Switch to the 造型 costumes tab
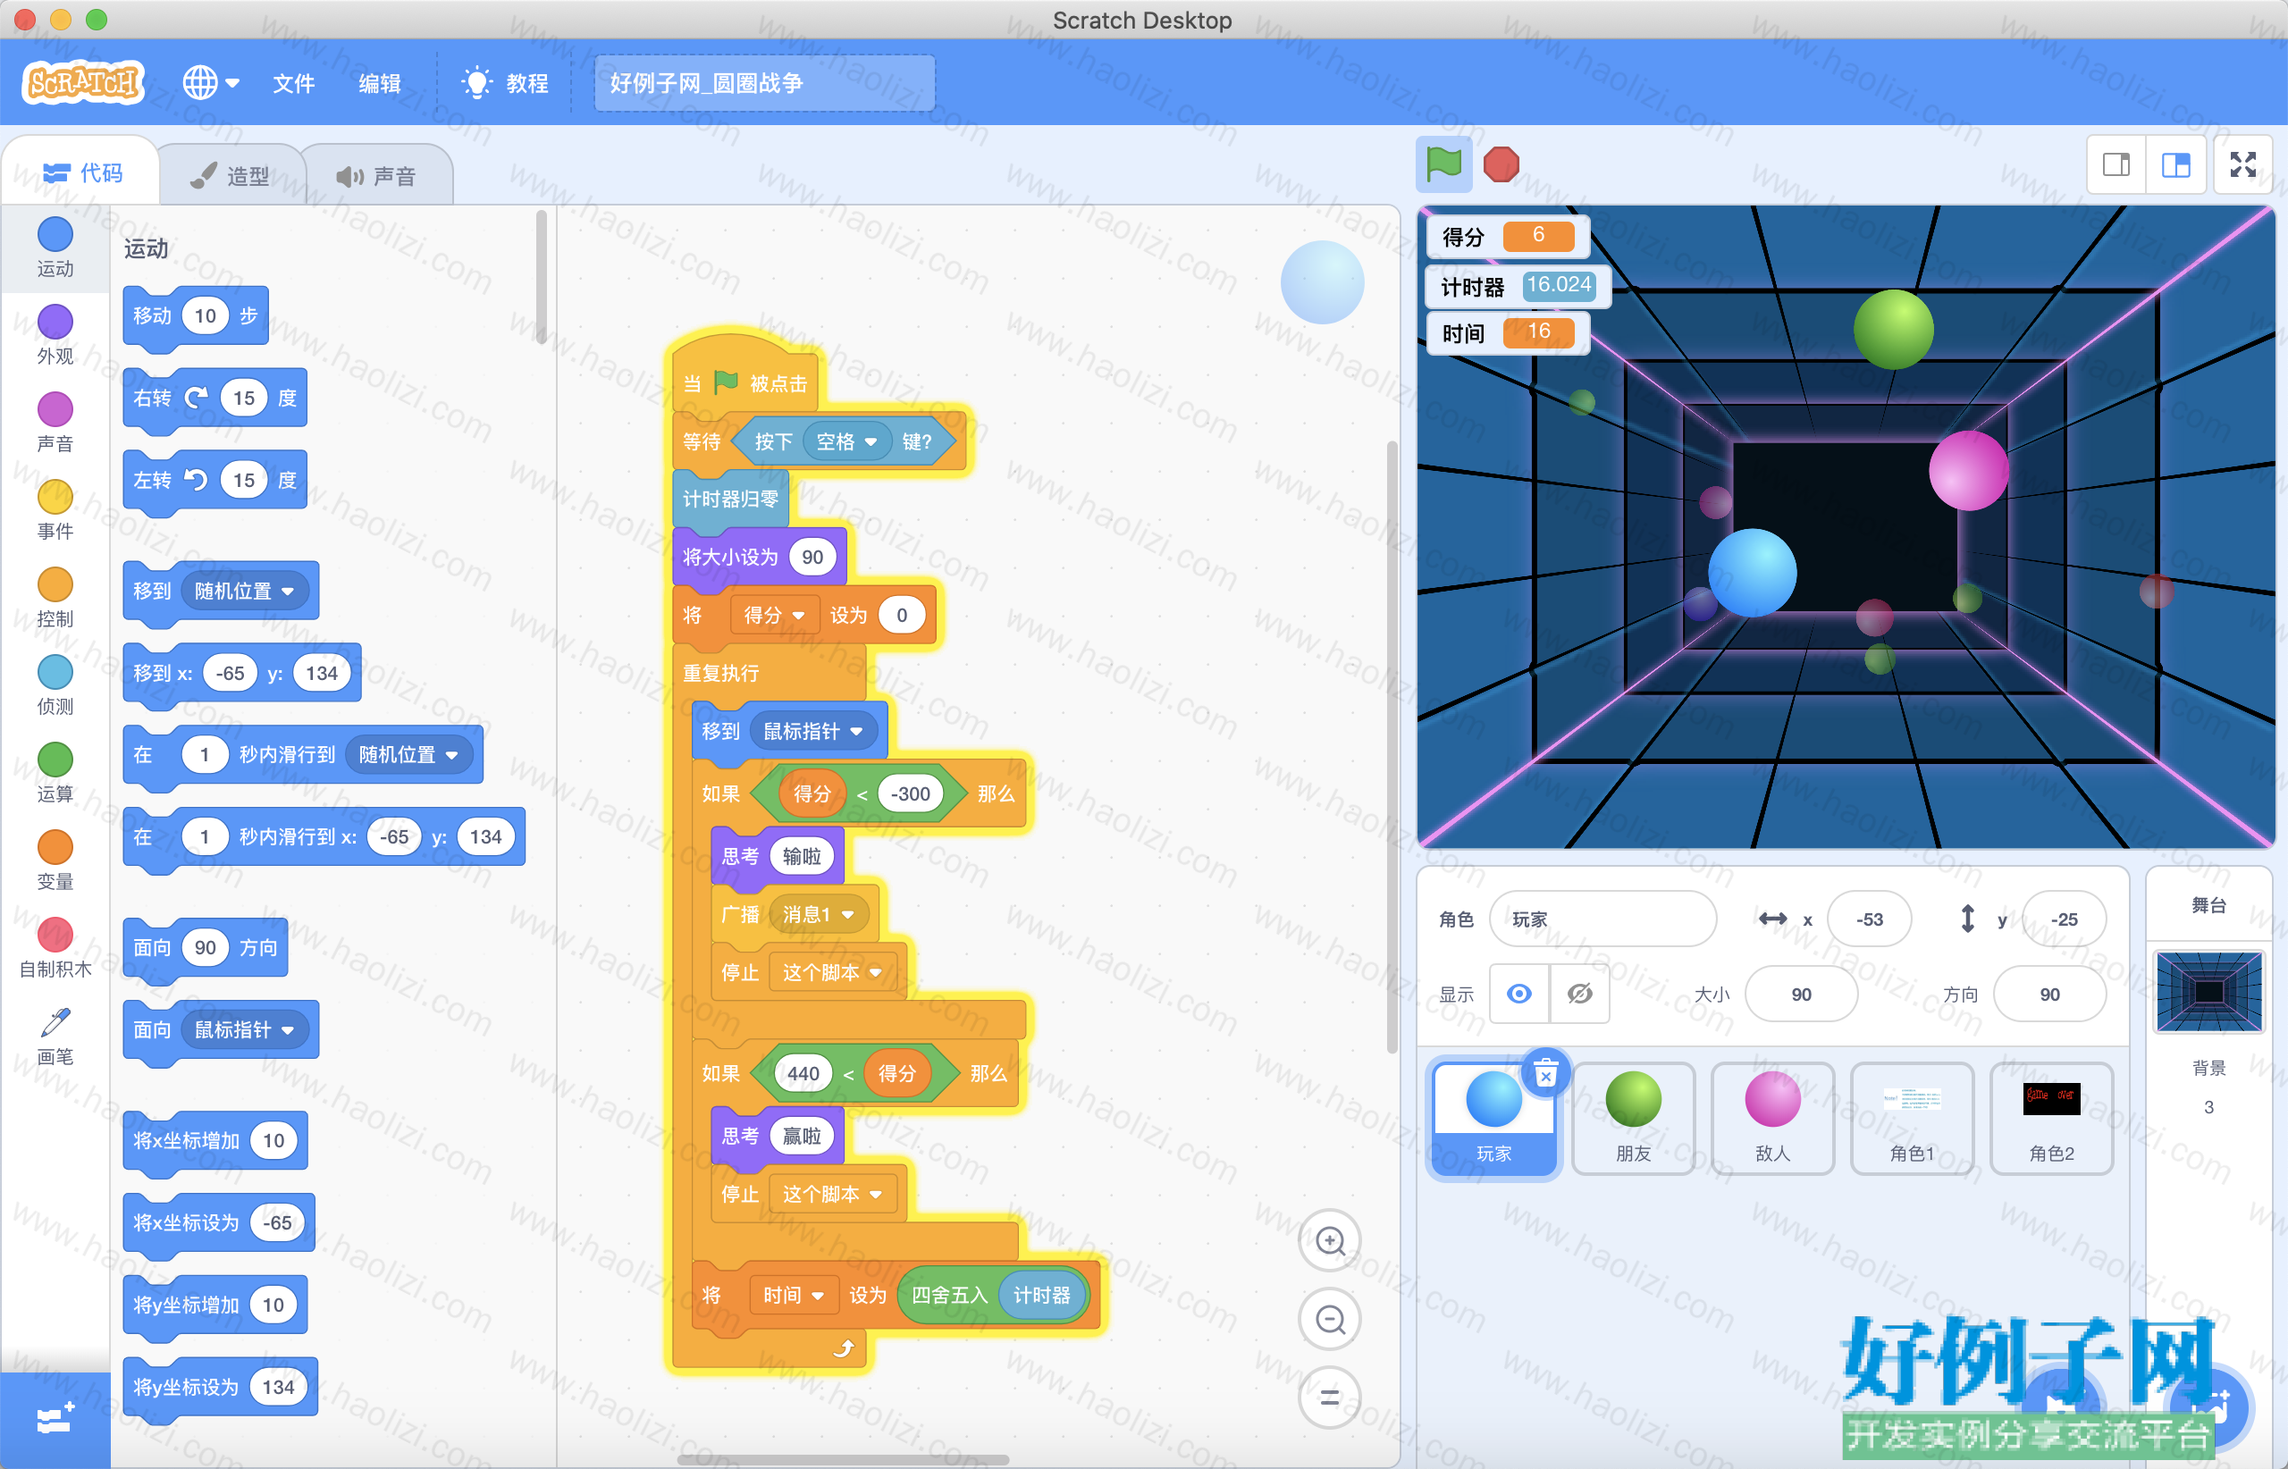Screen dimensions: 2288x1469 [x=231, y=175]
